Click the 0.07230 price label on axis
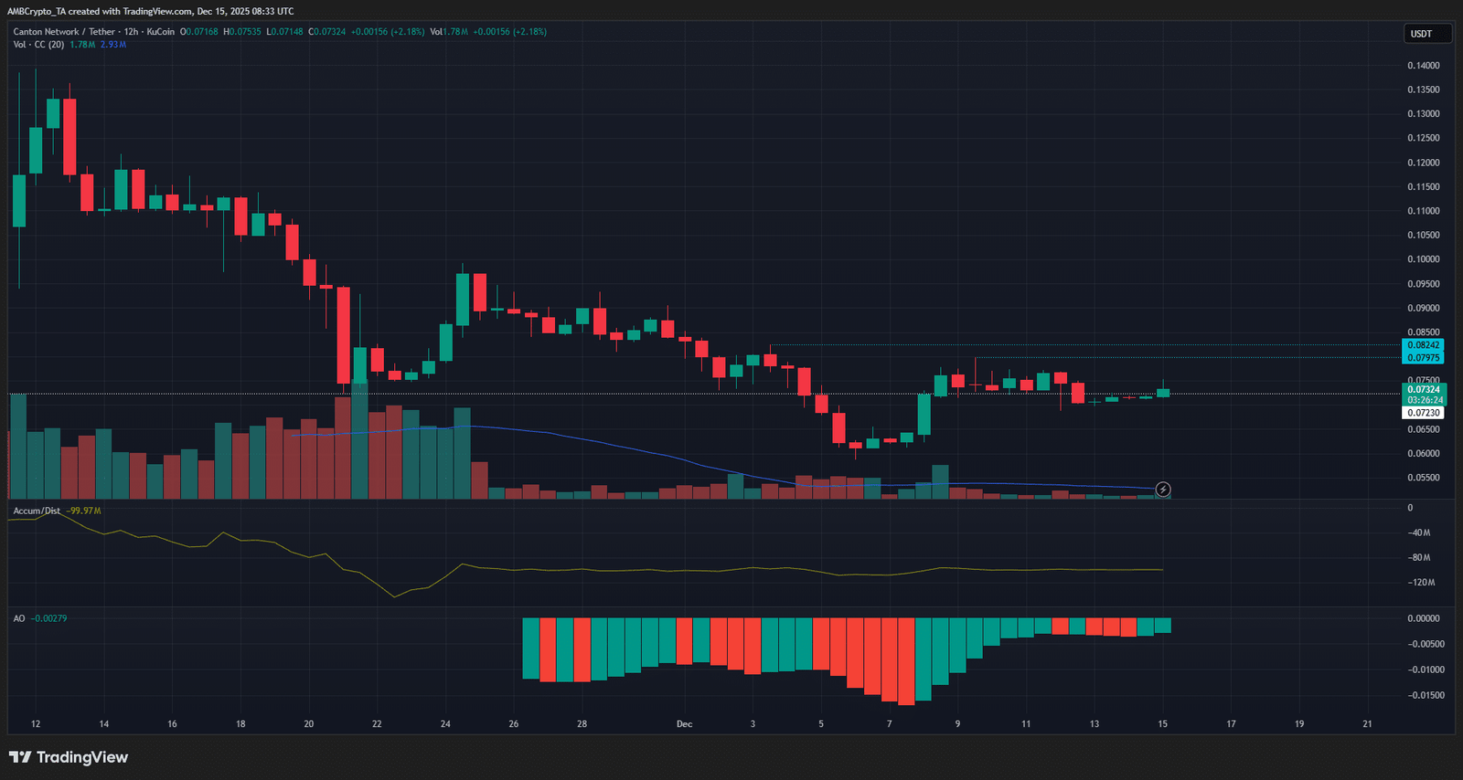Screen dimensions: 1463x780 (1423, 413)
